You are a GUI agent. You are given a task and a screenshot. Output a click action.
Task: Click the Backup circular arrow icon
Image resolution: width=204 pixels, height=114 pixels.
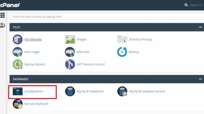pos(122,52)
